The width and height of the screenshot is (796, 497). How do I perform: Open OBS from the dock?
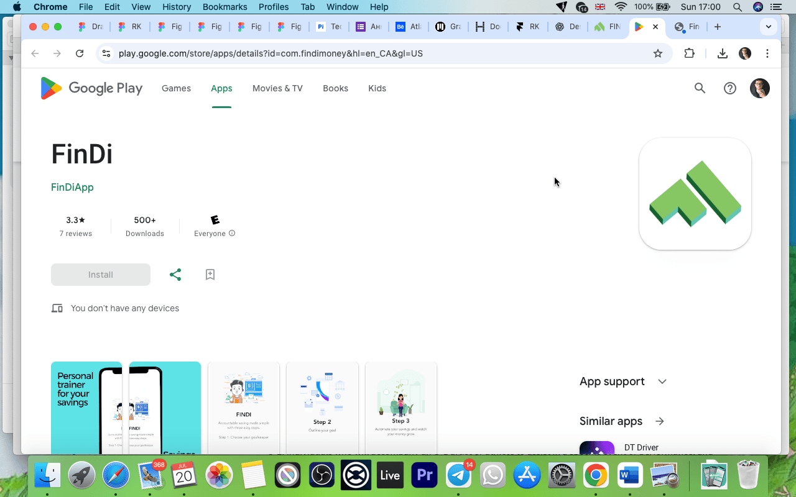pos(321,476)
